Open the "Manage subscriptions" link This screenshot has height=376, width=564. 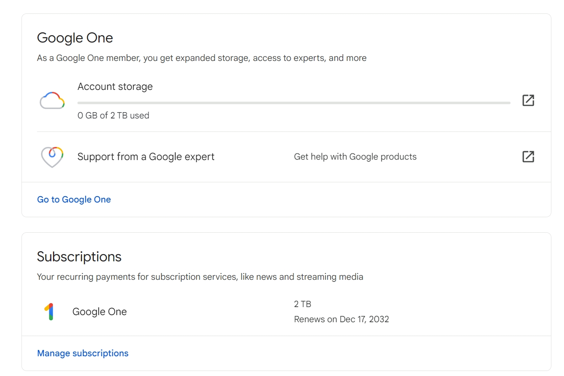click(x=83, y=353)
